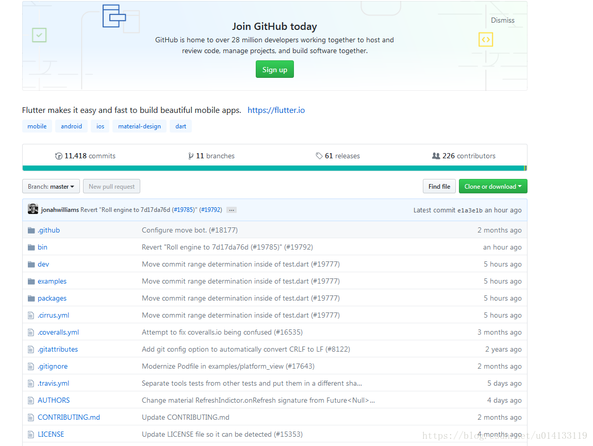Image resolution: width=593 pixels, height=446 pixels.
Task: Open the dev folder name
Action: point(43,265)
